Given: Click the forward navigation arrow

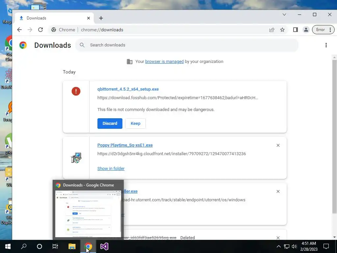Looking at the screenshot, I should [x=30, y=30].
